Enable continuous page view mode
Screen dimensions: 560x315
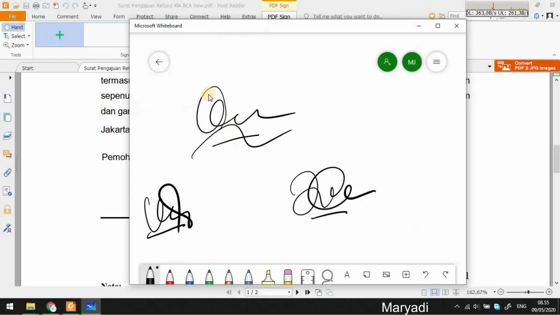click(x=434, y=292)
